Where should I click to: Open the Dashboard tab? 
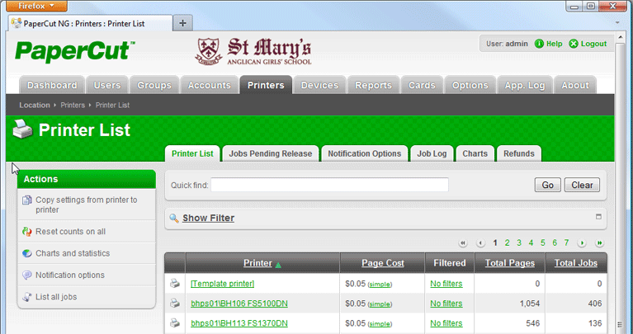click(x=52, y=85)
